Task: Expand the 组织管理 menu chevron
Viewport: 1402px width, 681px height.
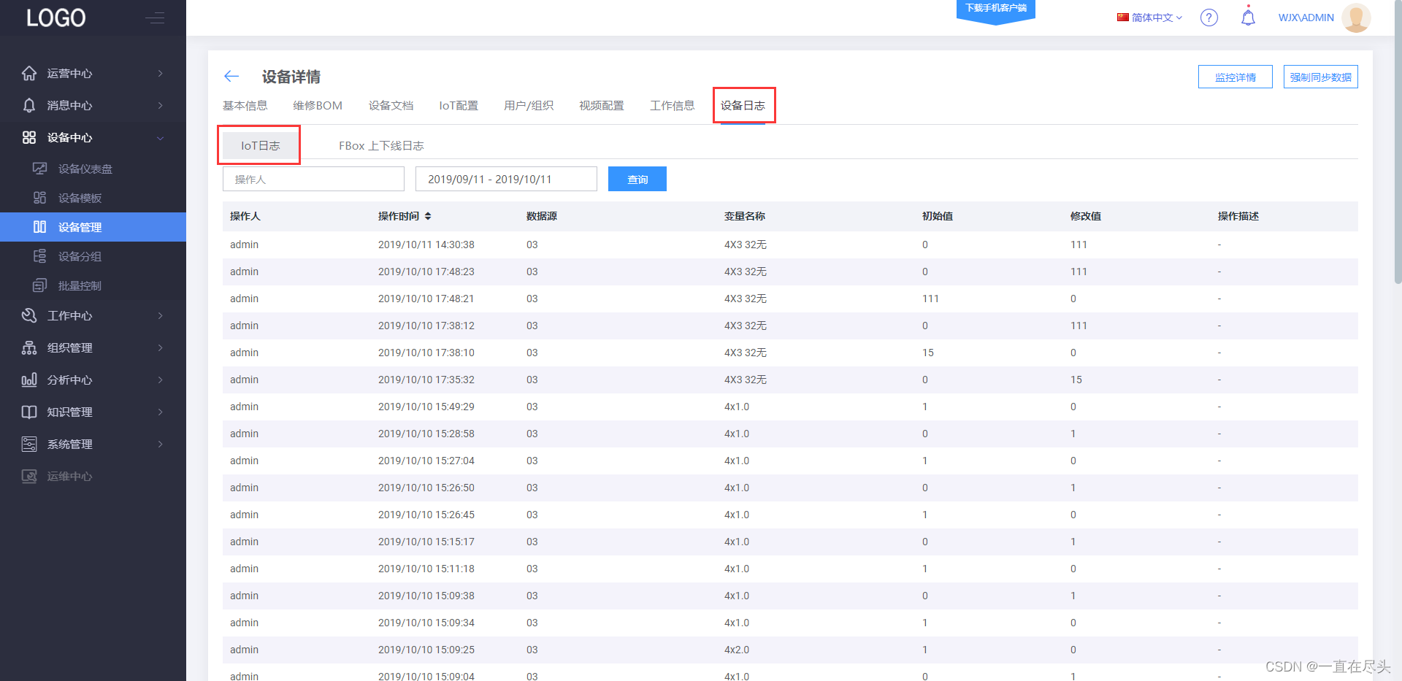Action: pos(160,347)
